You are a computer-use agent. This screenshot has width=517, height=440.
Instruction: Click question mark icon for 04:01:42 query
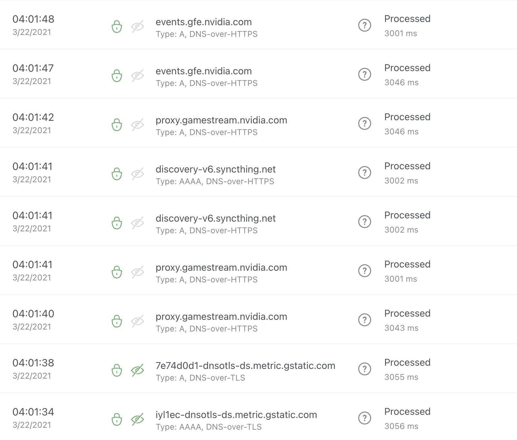(365, 123)
